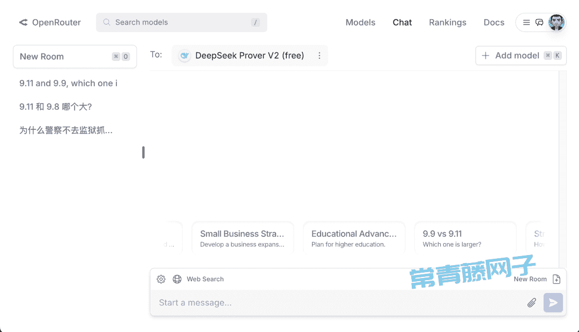Choose the Small Business Strategy prompt card
The height and width of the screenshot is (332, 579).
click(243, 238)
